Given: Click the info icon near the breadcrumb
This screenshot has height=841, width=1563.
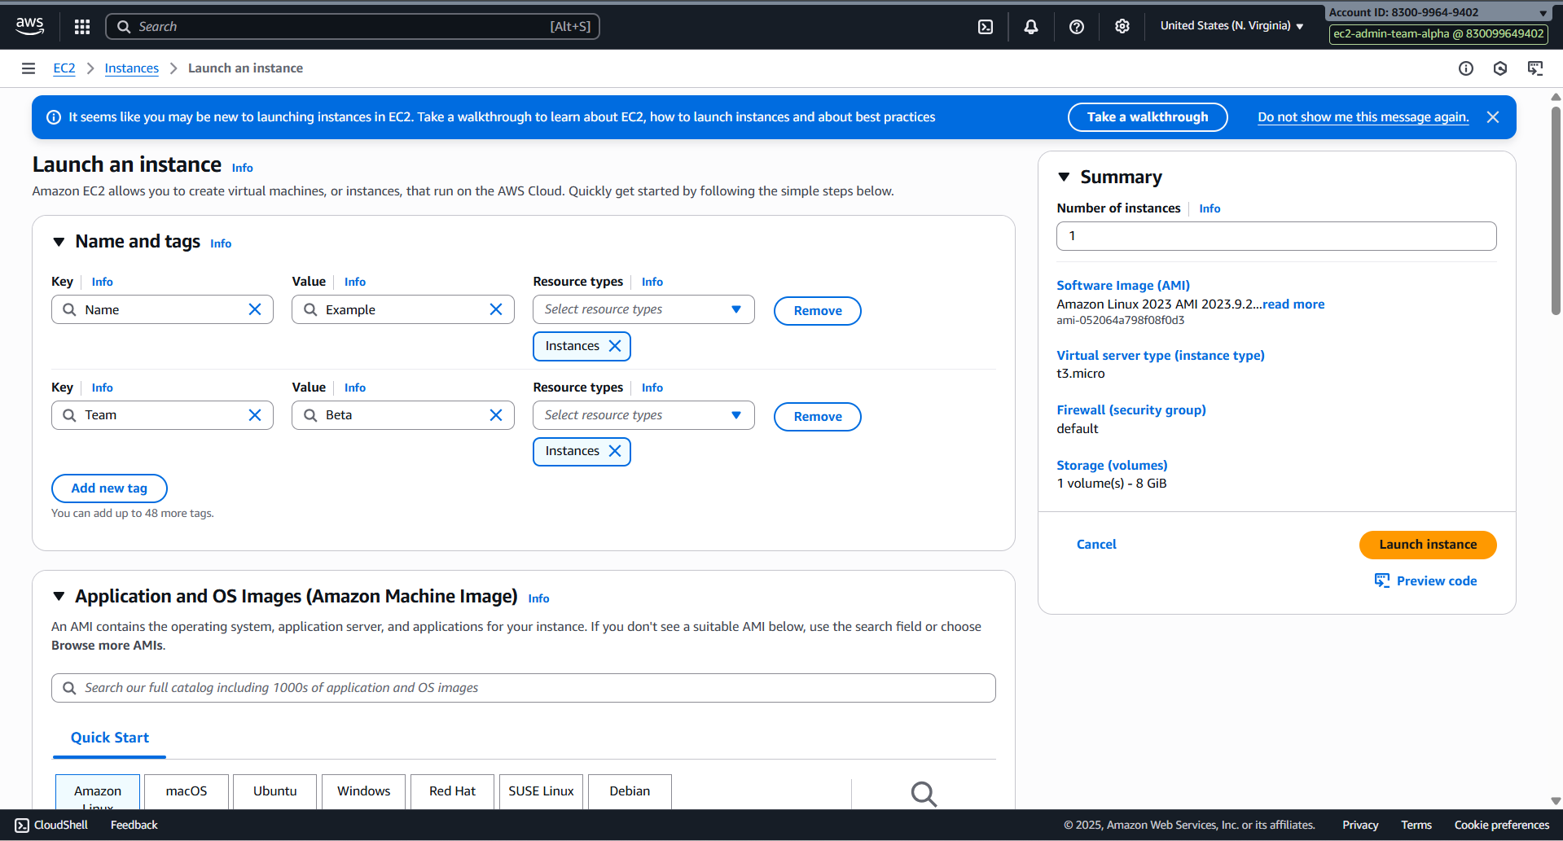Looking at the screenshot, I should [1465, 68].
